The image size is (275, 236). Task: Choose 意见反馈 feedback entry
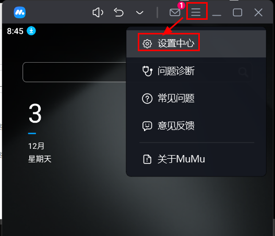coord(196,126)
